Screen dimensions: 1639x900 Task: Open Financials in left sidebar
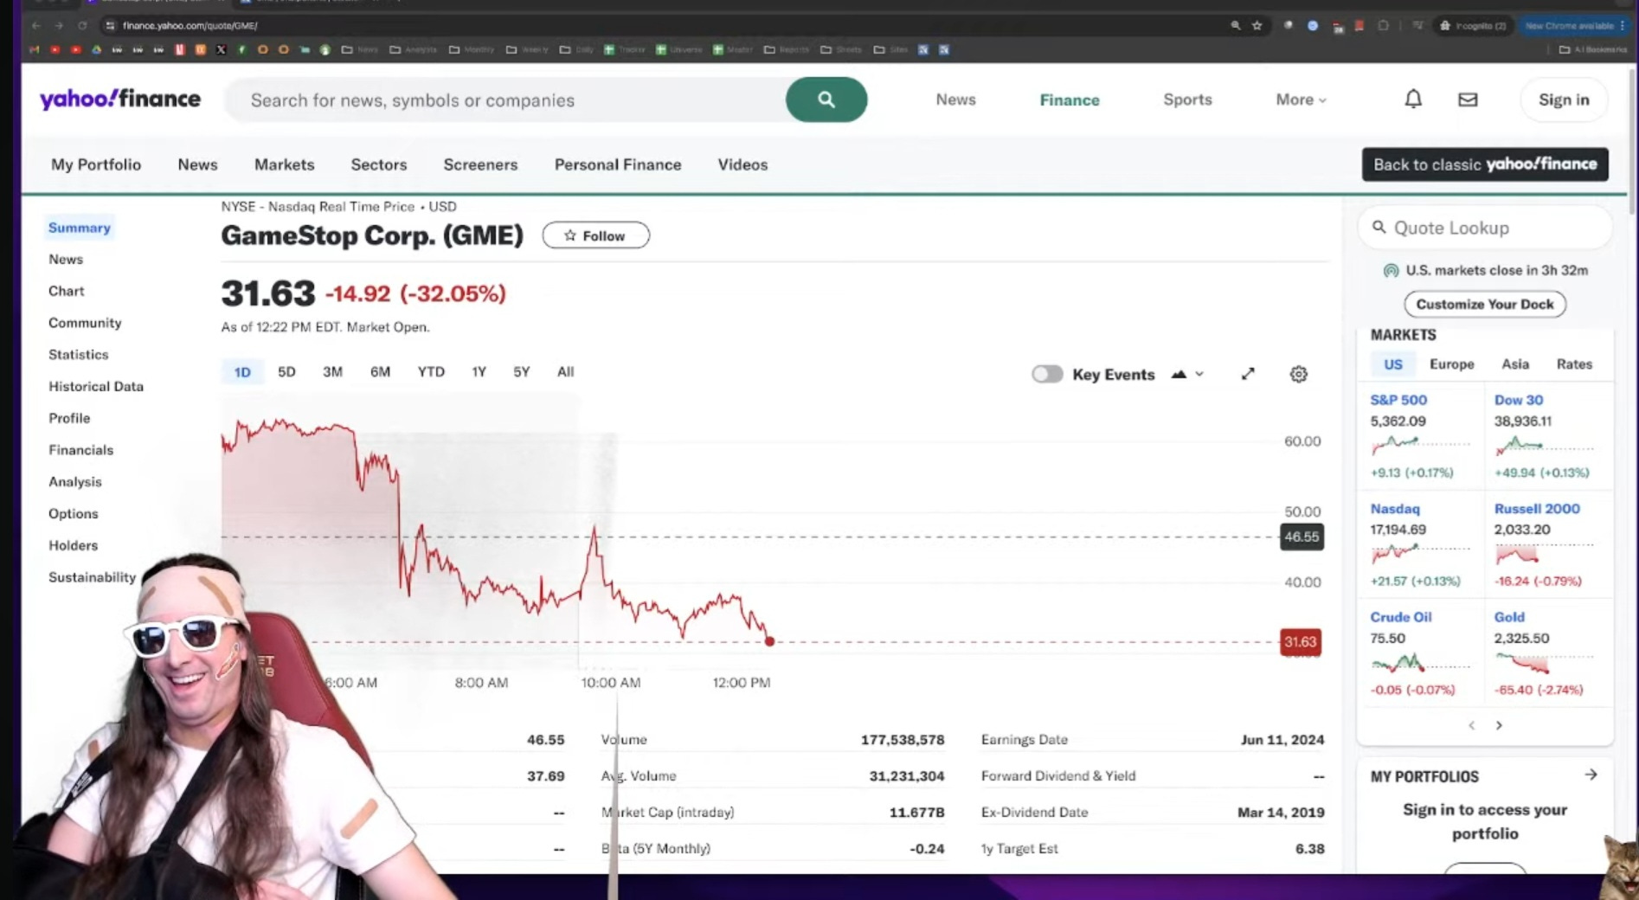[81, 449]
